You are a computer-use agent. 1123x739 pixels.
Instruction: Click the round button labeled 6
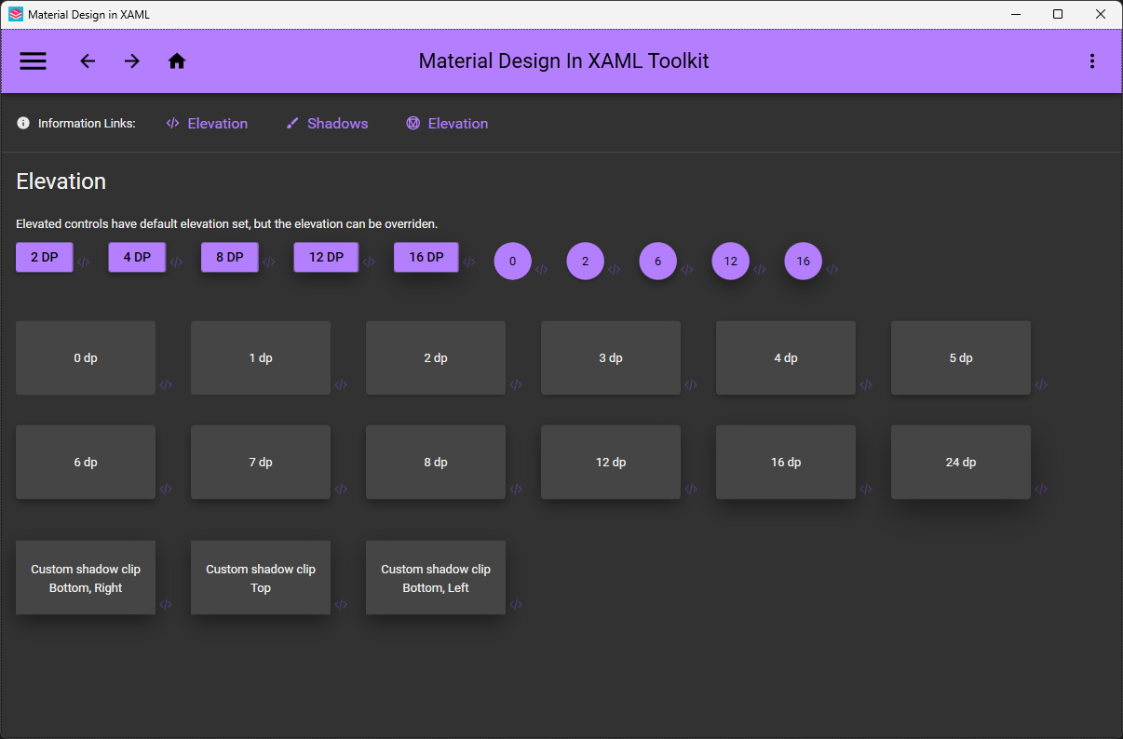tap(658, 261)
